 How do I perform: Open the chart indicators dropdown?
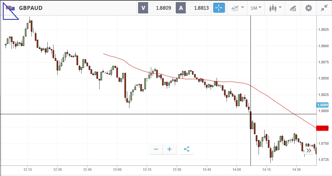(x=237, y=8)
